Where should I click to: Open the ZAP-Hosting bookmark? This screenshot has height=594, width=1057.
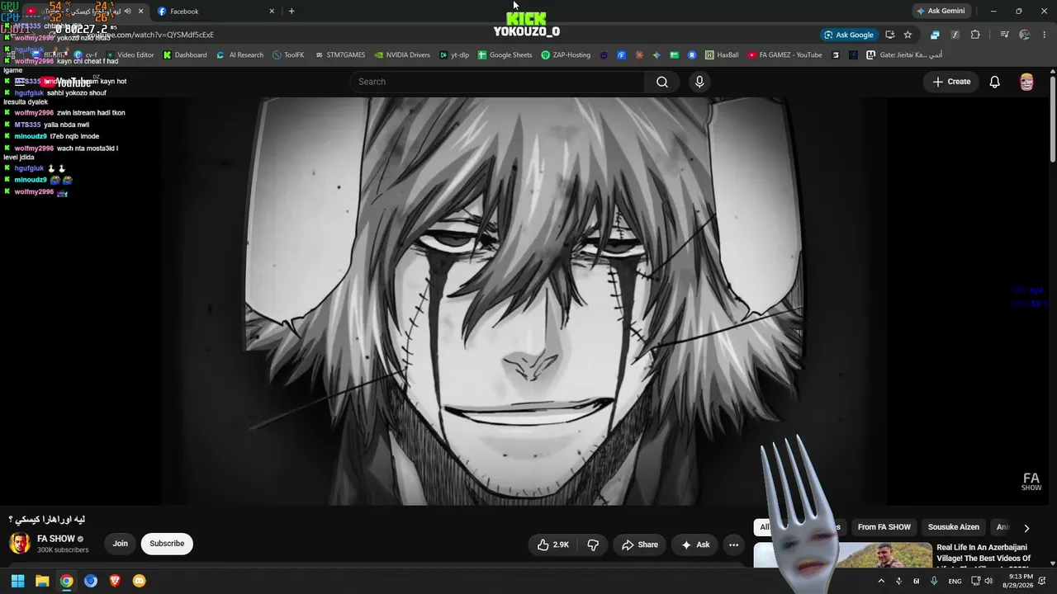point(566,55)
